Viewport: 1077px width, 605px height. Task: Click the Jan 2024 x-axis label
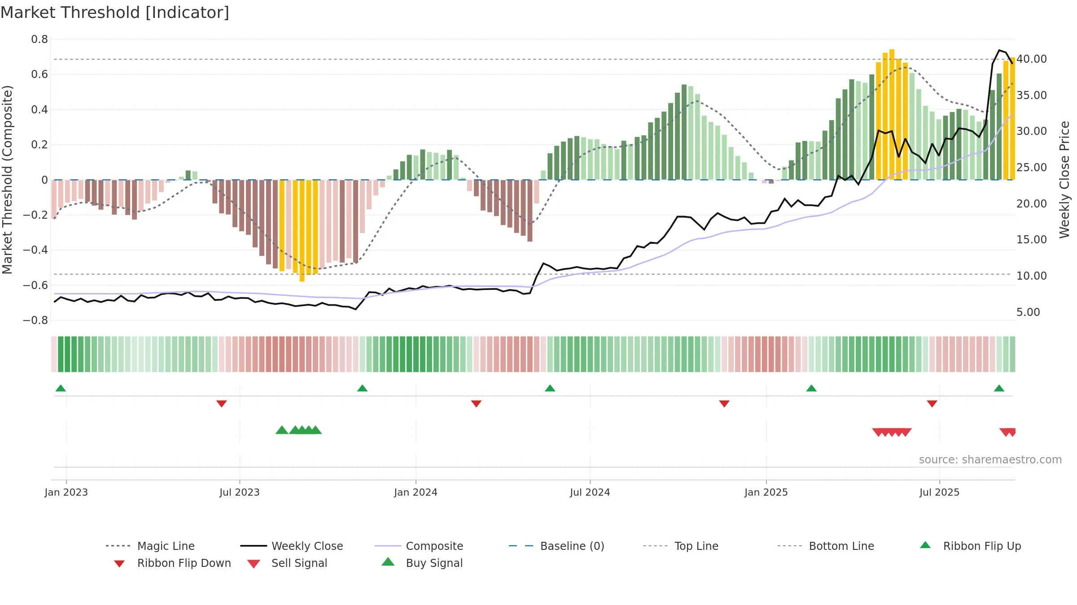pos(416,492)
